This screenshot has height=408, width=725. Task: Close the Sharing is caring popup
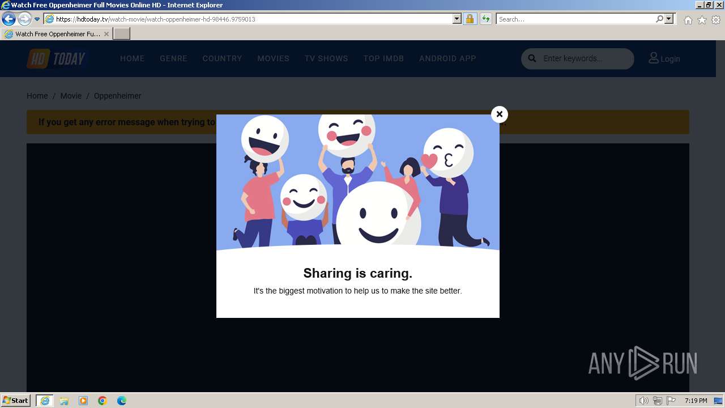[x=499, y=114]
